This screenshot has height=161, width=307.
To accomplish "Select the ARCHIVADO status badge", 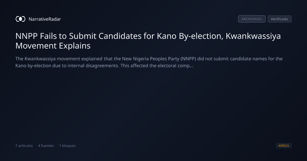I will (x=252, y=19).
